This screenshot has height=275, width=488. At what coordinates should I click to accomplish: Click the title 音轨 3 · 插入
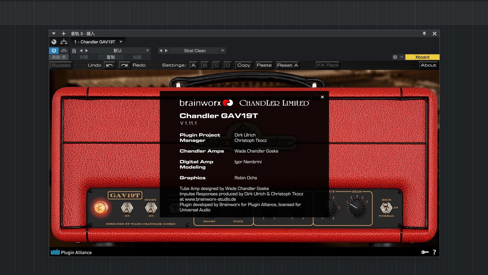click(x=83, y=34)
